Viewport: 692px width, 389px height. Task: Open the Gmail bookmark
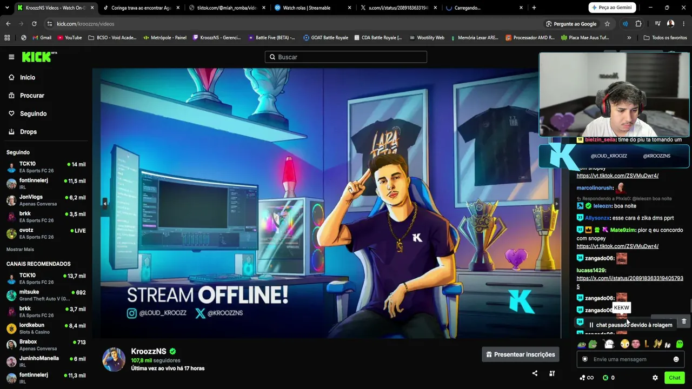[x=42, y=38]
